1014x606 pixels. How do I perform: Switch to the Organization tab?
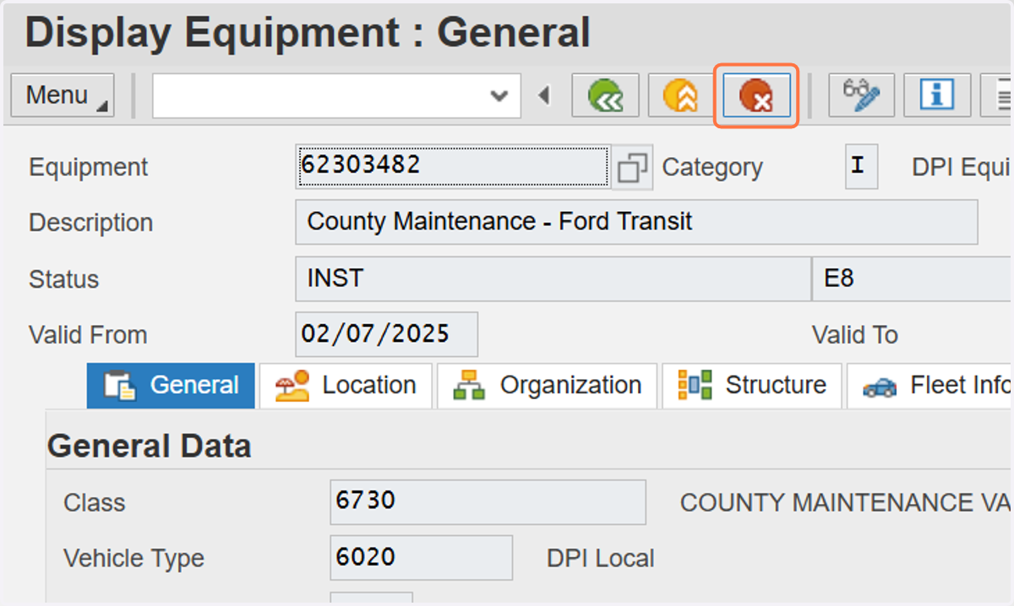pyautogui.click(x=547, y=386)
